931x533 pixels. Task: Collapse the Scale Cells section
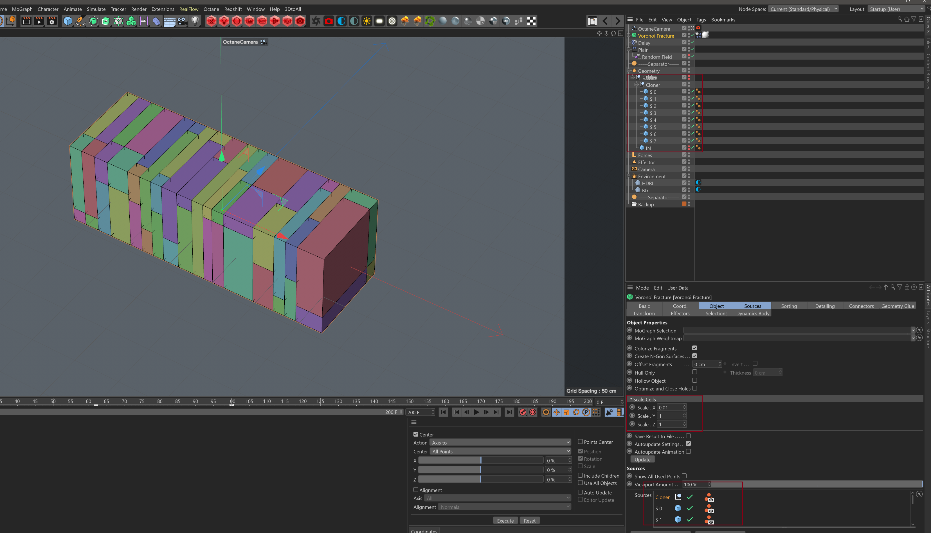[631, 399]
